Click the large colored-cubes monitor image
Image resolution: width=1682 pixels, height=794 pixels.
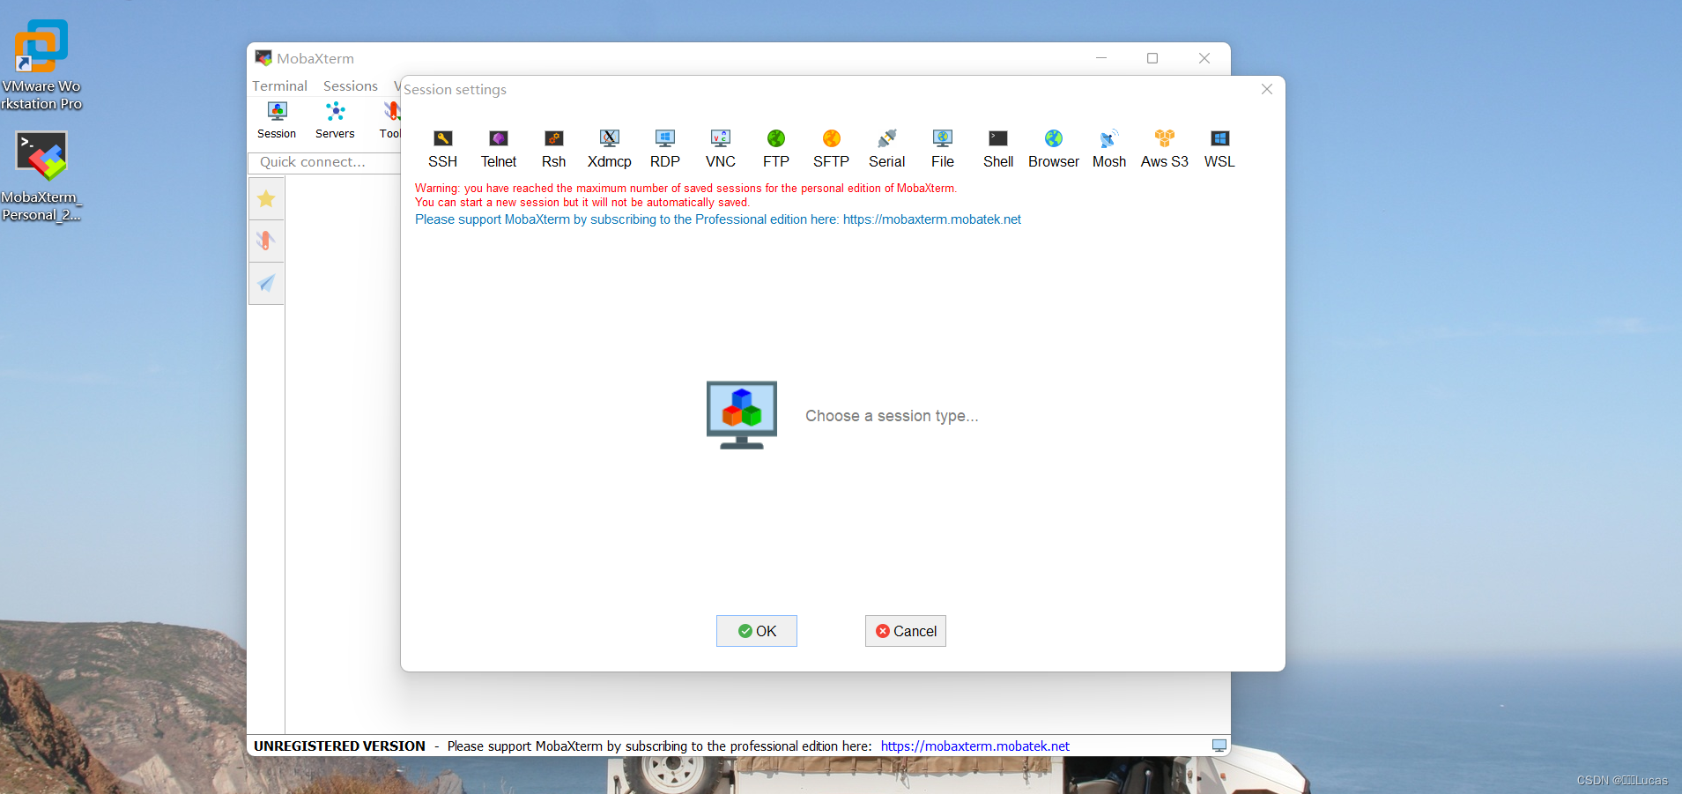pyautogui.click(x=742, y=415)
